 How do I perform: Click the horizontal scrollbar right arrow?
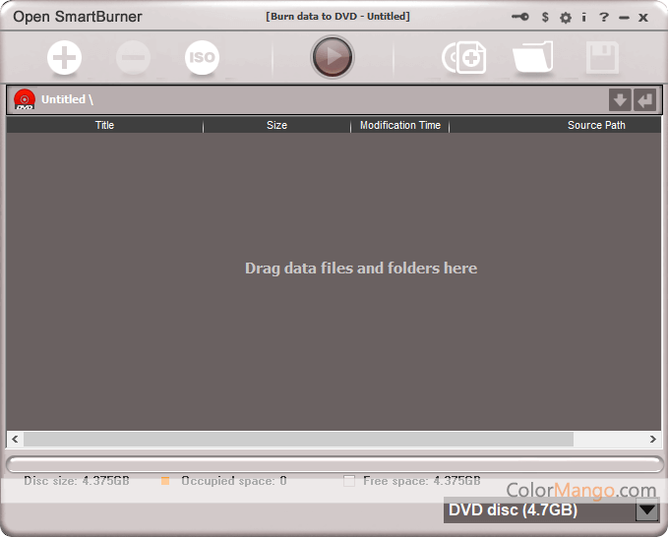(652, 439)
